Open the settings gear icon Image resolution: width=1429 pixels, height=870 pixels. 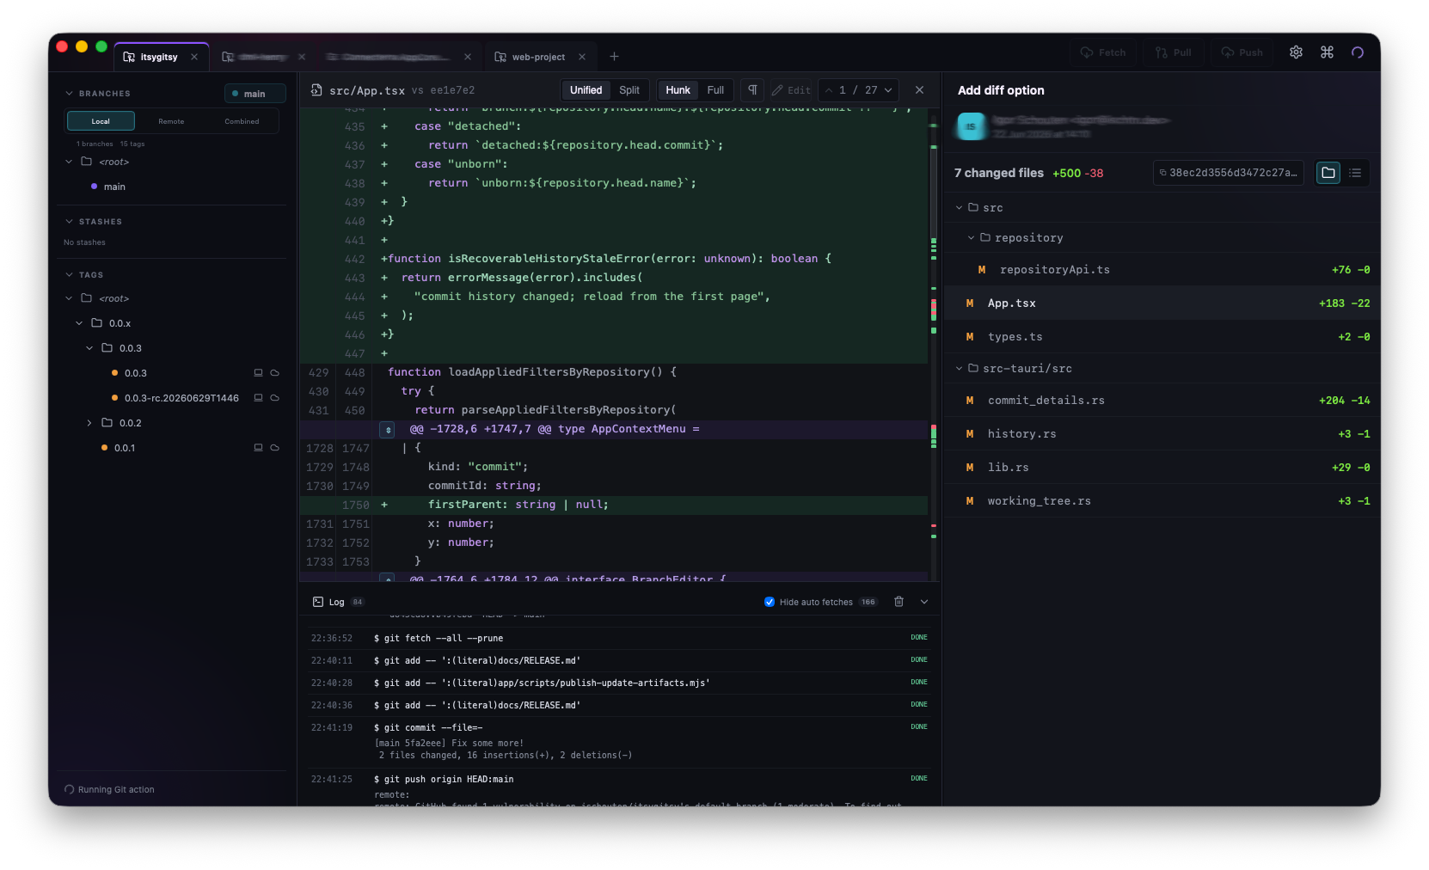coord(1296,52)
